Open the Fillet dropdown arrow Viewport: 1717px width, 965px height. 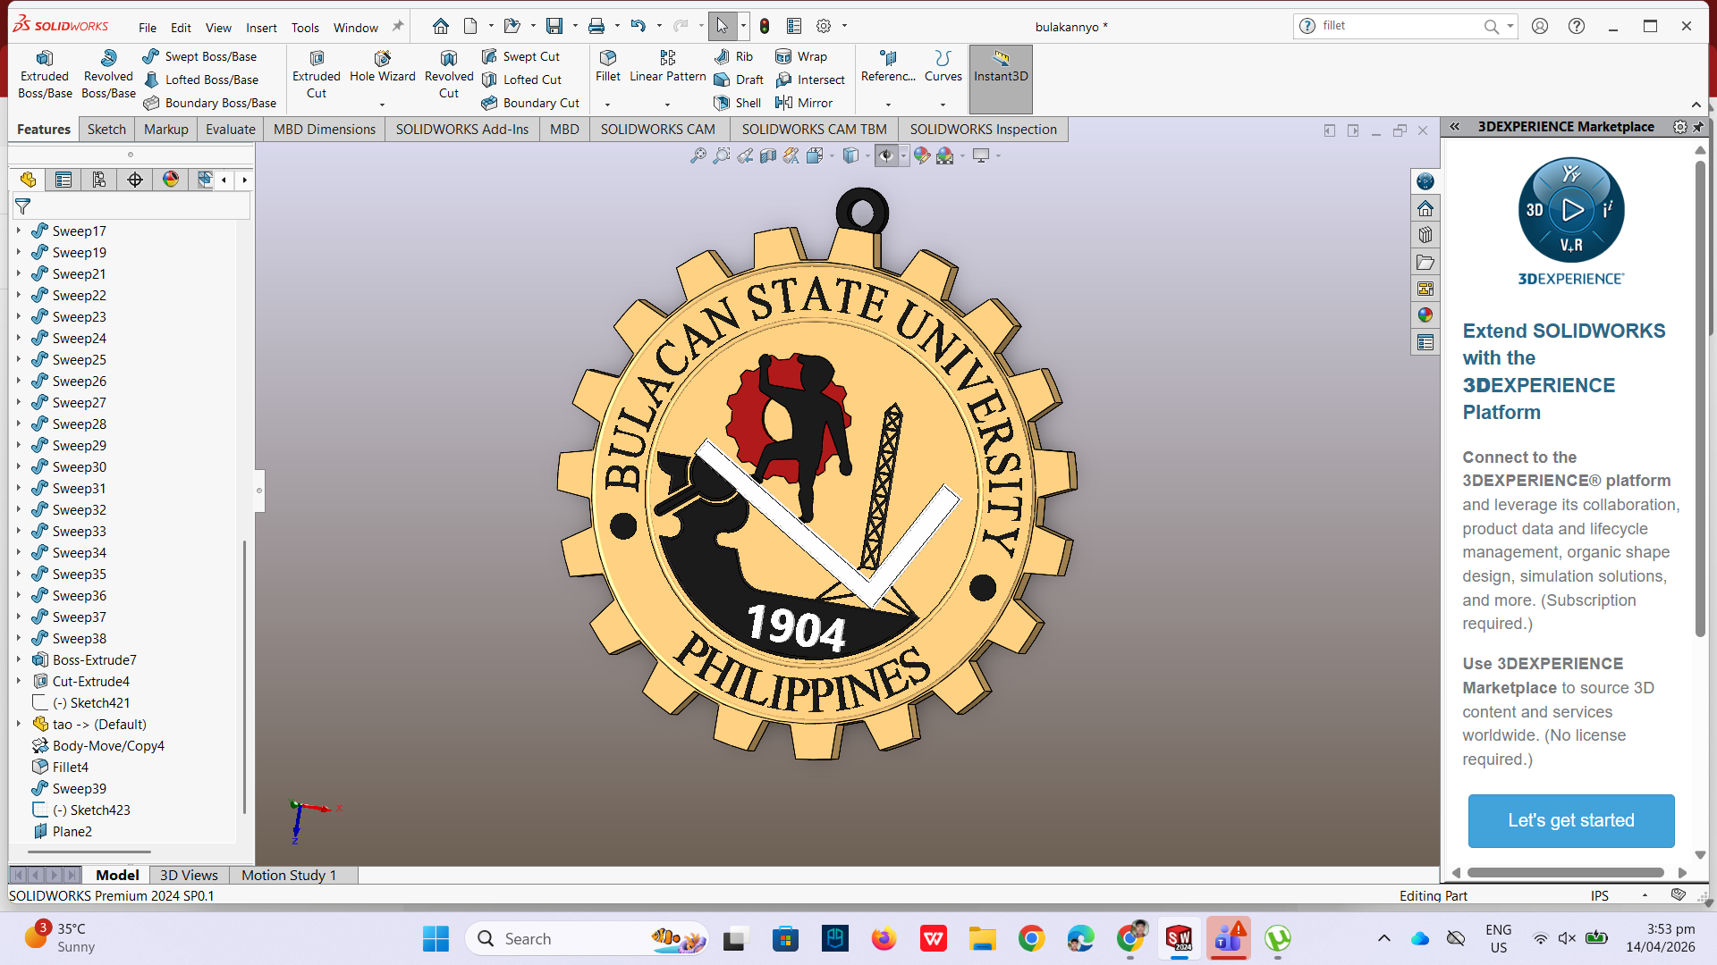pos(608,105)
